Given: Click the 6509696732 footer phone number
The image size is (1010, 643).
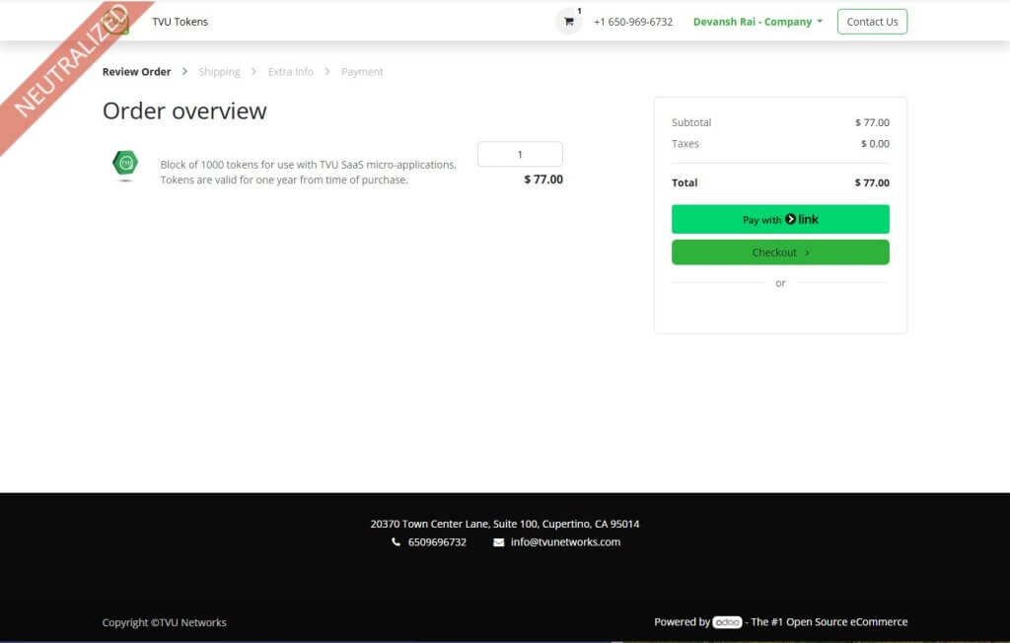Looking at the screenshot, I should pyautogui.click(x=437, y=542).
